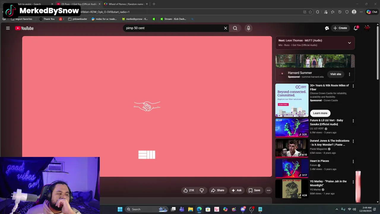Click Learn more on Crown Castle ad
Image resolution: width=380 pixels, height=214 pixels.
pos(320,113)
